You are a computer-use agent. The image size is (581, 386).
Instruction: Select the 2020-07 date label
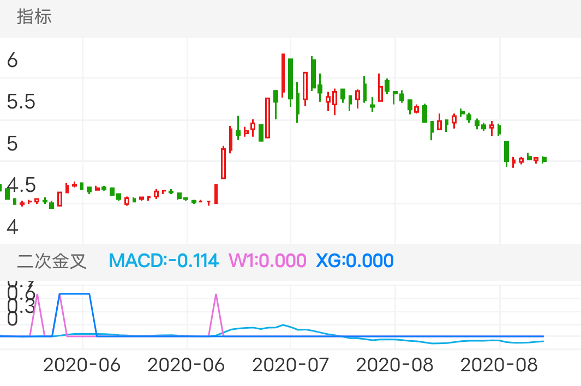(291, 364)
